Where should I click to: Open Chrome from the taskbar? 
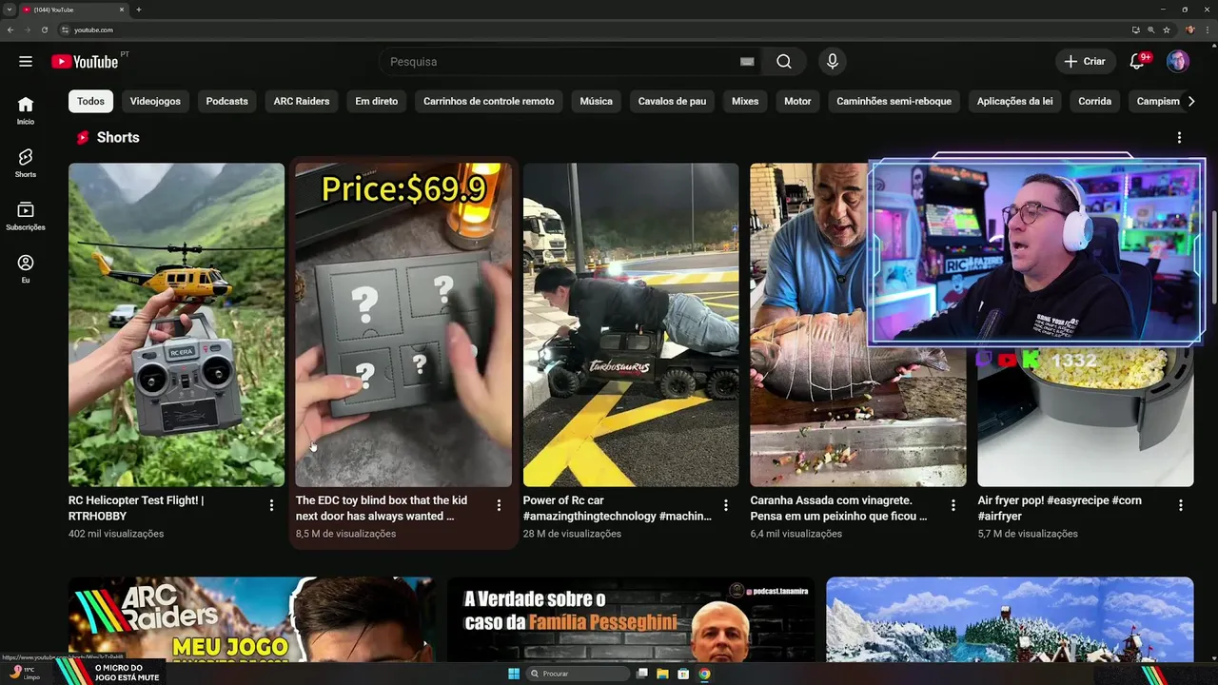coord(704,674)
